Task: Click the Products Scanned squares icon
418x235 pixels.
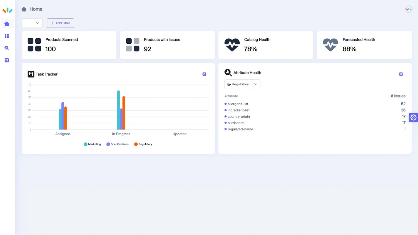Action: pyautogui.click(x=34, y=45)
